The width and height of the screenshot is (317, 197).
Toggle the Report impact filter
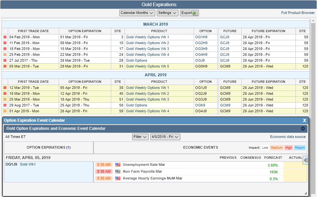[x=299, y=148]
